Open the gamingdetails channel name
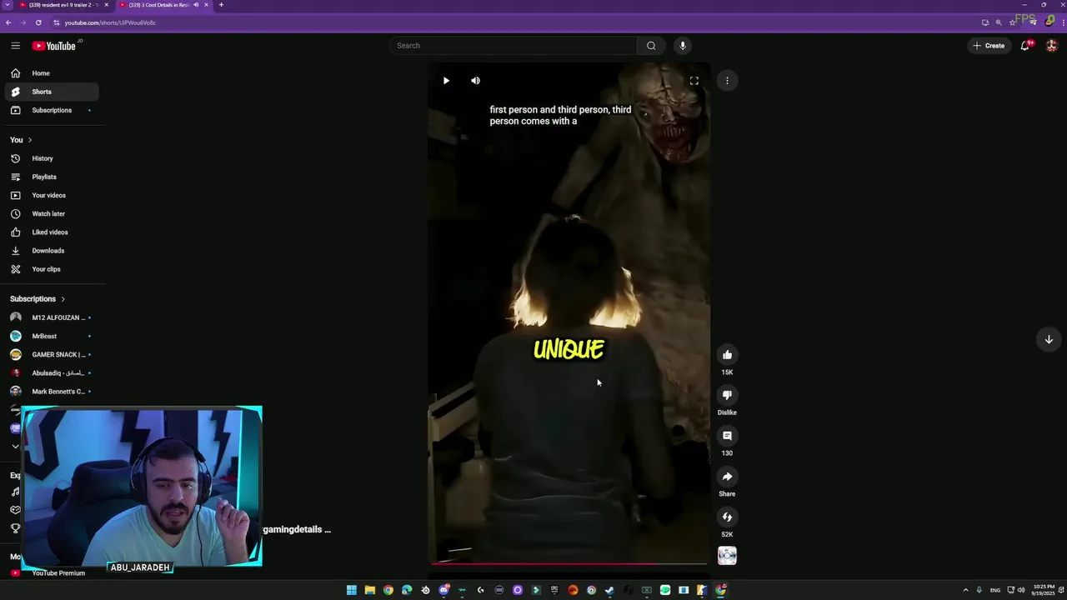1067x600 pixels. click(297, 530)
